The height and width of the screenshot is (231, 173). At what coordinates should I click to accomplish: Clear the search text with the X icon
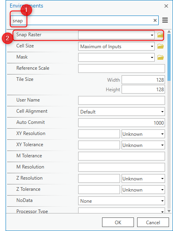(x=155, y=20)
